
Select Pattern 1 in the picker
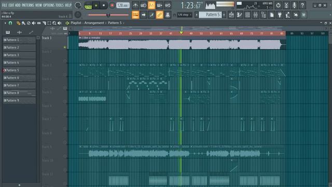point(19,40)
